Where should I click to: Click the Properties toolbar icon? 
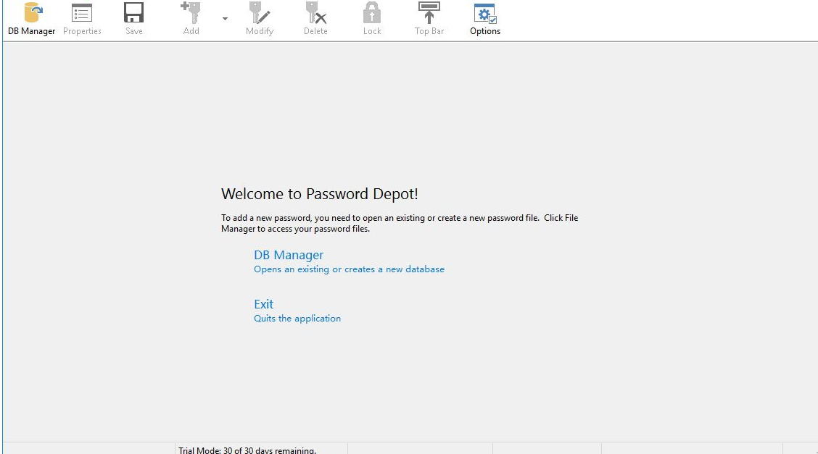pos(82,19)
